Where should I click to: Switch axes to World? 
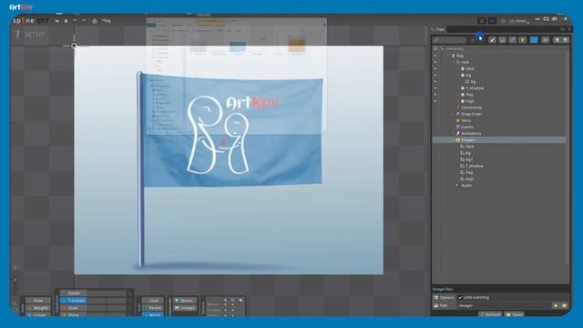153,314
